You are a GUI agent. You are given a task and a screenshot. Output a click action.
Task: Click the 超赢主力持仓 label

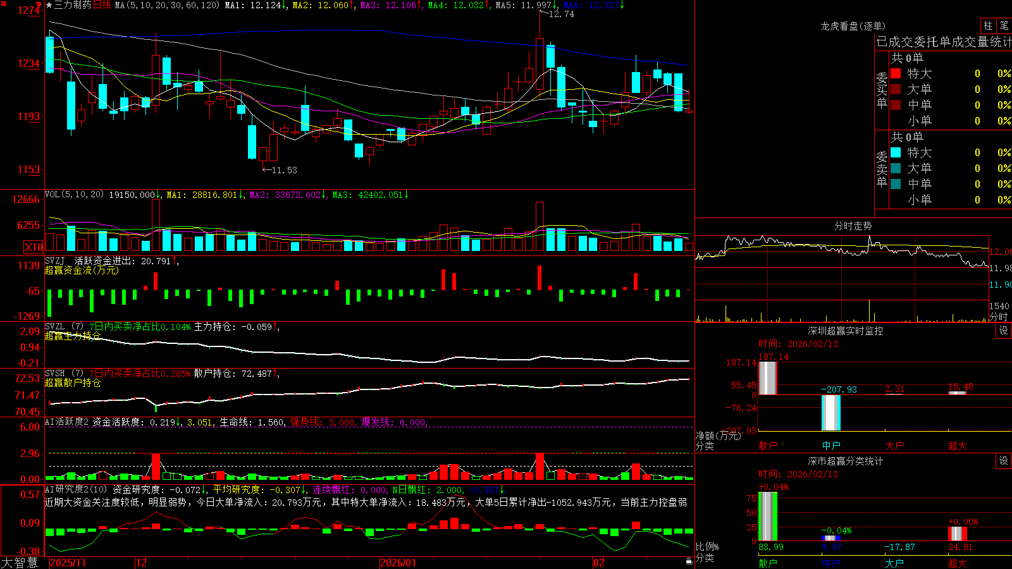tap(73, 336)
